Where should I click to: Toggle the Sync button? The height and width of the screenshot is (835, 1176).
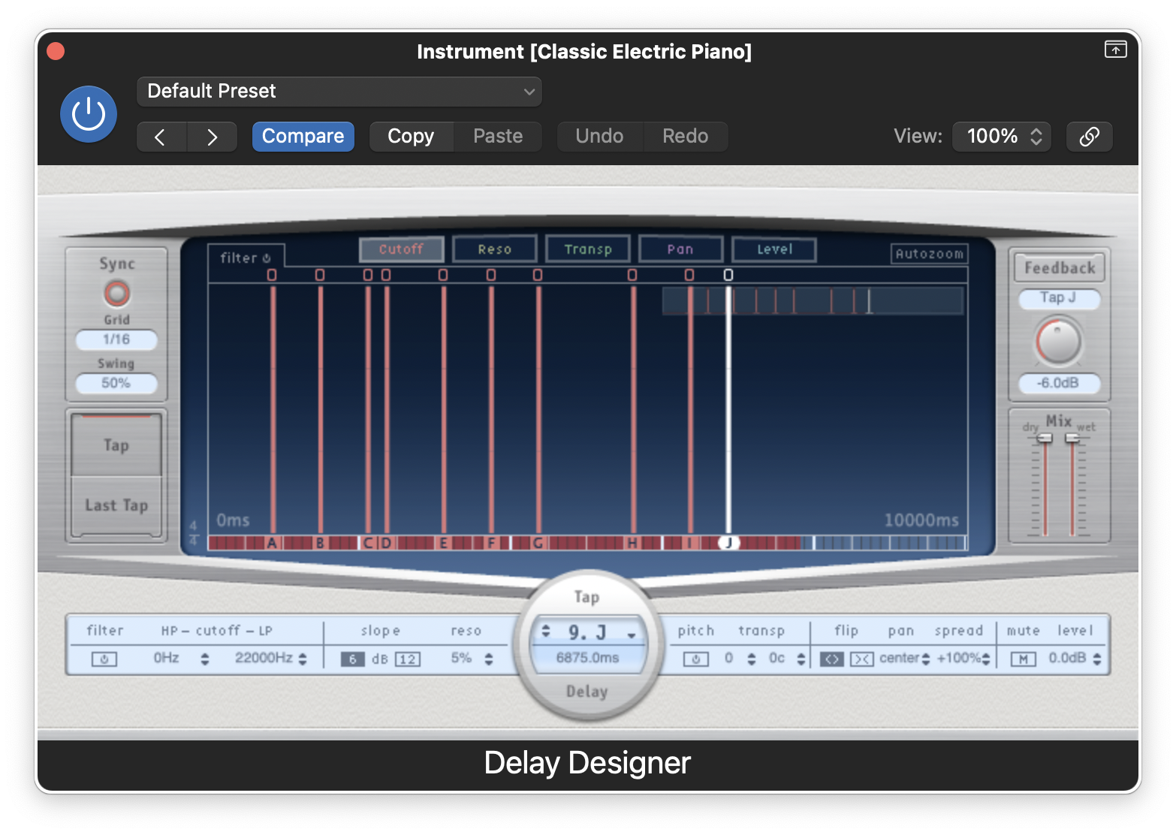coord(116,293)
